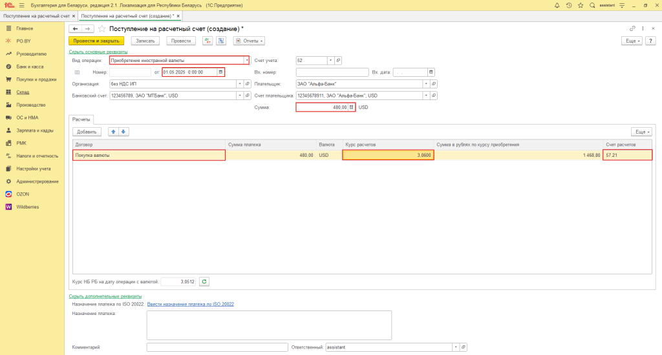Screen dimensions: 662x355
Task: Open Организация record with link icon
Action: click(248, 84)
